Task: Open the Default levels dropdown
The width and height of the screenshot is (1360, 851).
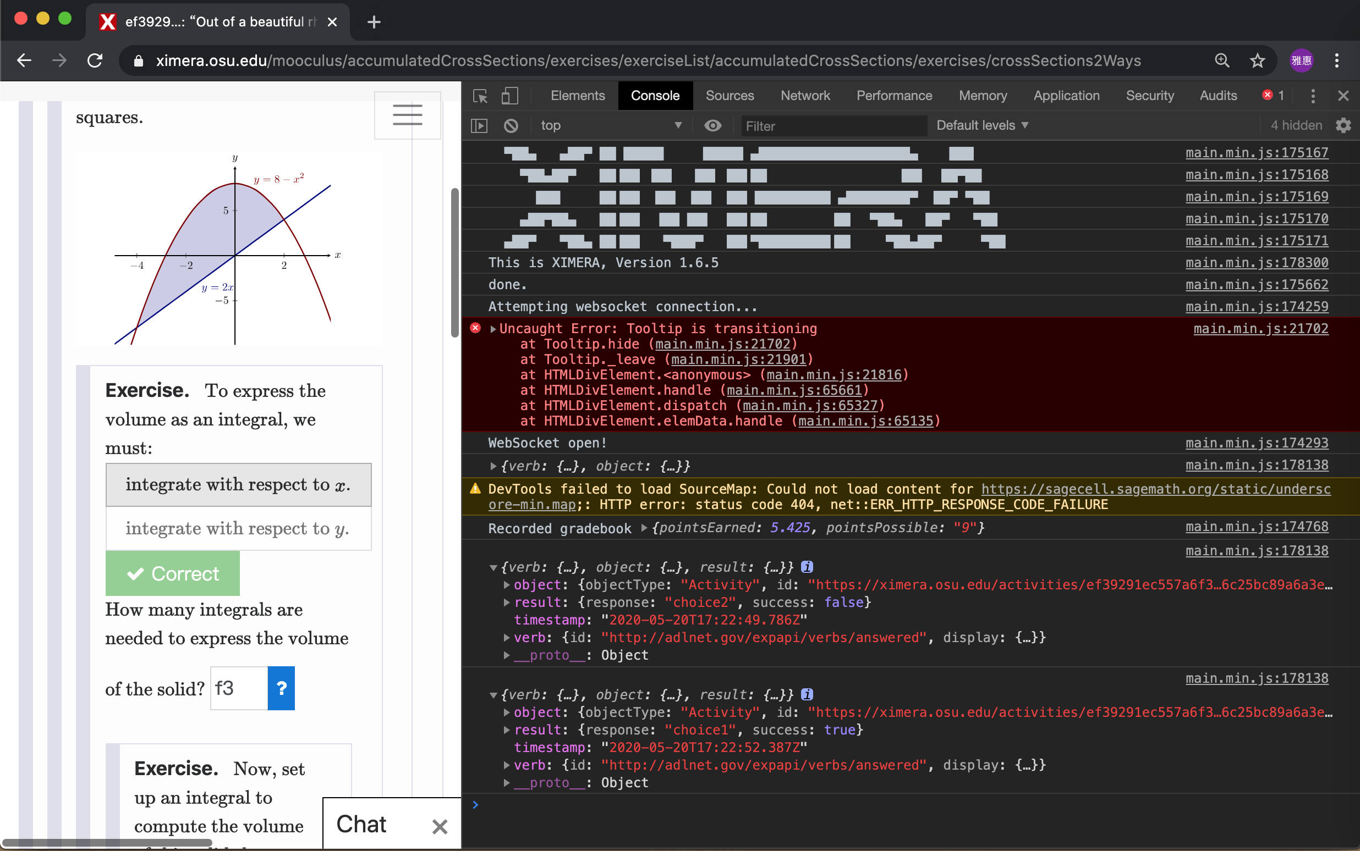Action: [981, 125]
